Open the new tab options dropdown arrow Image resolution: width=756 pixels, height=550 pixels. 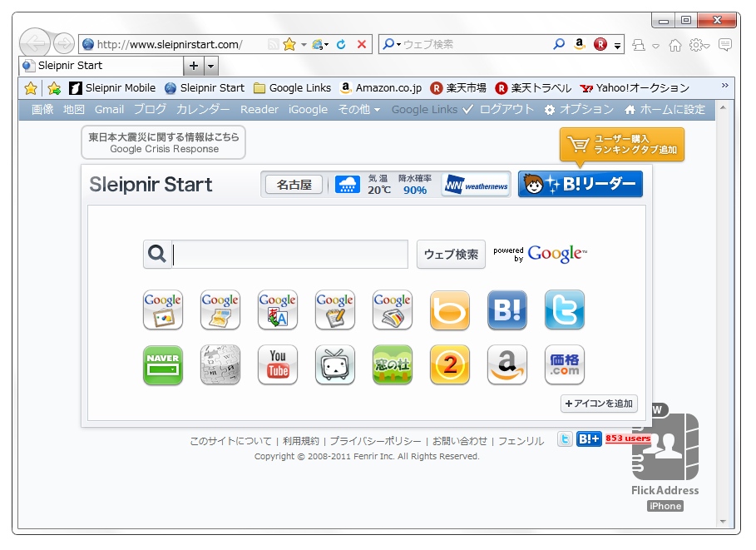[211, 66]
